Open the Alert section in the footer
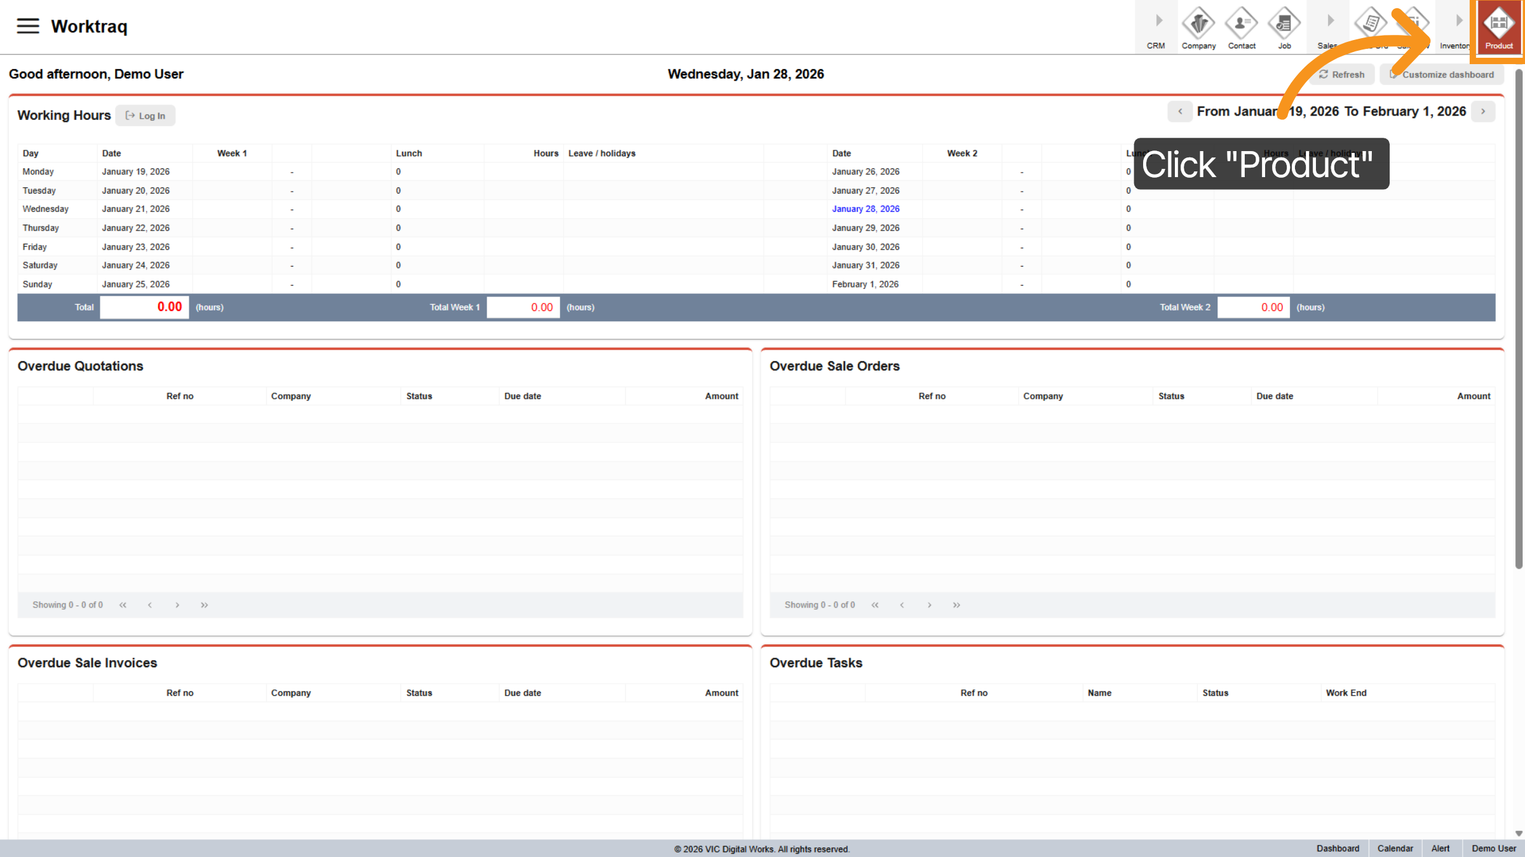Screen dimensions: 1525x857 tap(1440, 848)
